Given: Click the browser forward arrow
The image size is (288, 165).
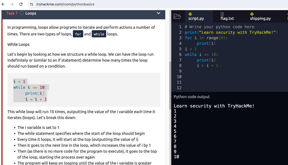Looking at the screenshot, I should click(12, 4).
